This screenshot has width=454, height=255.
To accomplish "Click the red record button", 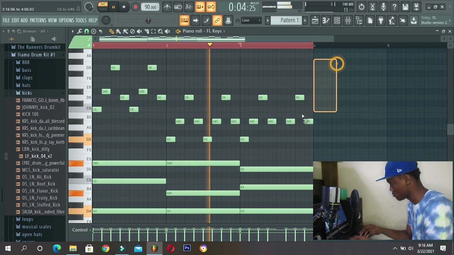I will click(135, 7).
